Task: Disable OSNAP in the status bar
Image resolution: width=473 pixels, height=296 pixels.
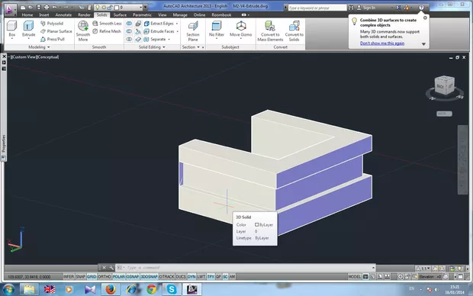Action: pyautogui.click(x=133, y=276)
